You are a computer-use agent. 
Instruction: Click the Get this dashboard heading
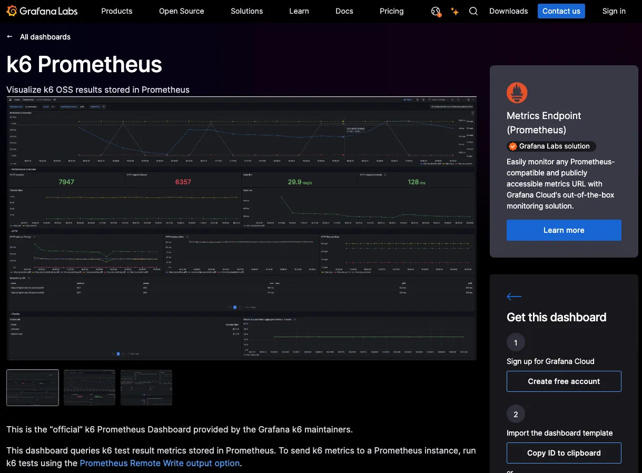(557, 317)
